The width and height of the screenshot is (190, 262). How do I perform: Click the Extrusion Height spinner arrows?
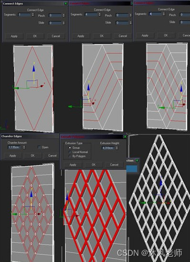[117, 148]
